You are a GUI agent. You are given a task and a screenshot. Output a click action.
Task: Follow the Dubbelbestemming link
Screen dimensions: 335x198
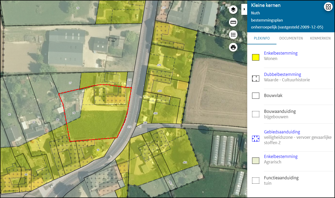282,74
